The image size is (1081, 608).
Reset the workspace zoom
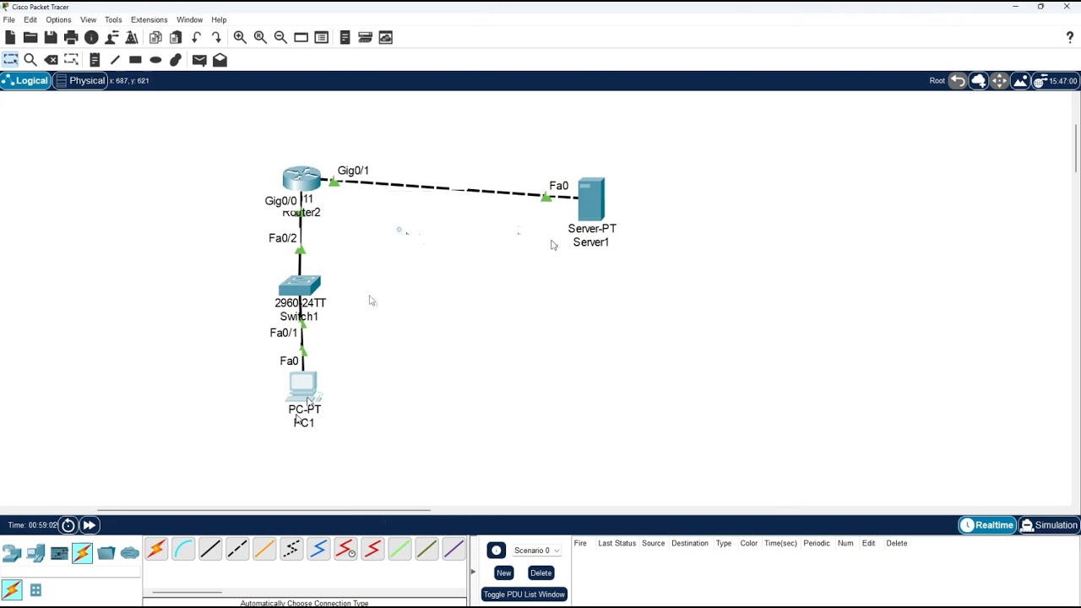(x=260, y=37)
